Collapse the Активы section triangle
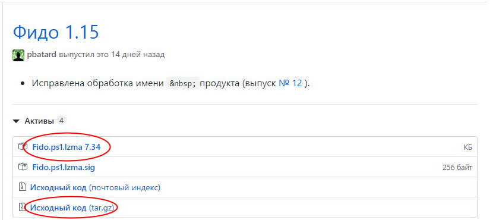Screen dimensions: 493x220 click(x=17, y=121)
